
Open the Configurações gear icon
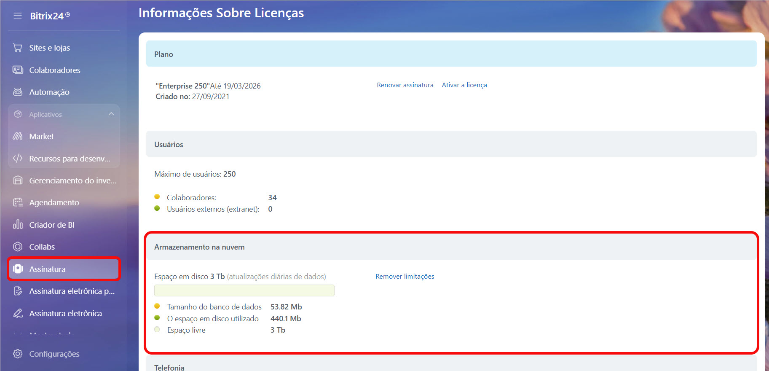point(17,354)
